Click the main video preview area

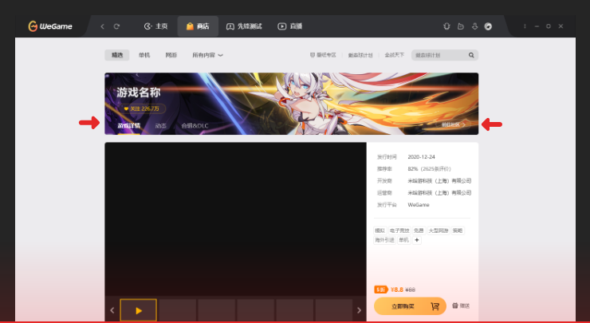coord(235,219)
